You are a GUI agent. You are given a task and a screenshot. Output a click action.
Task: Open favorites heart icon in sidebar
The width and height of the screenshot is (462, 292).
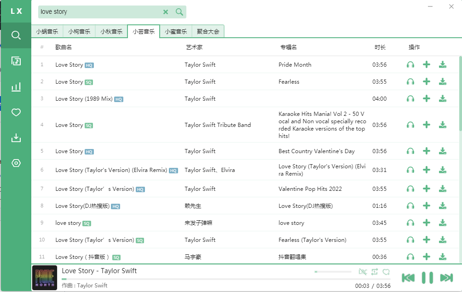(x=16, y=113)
